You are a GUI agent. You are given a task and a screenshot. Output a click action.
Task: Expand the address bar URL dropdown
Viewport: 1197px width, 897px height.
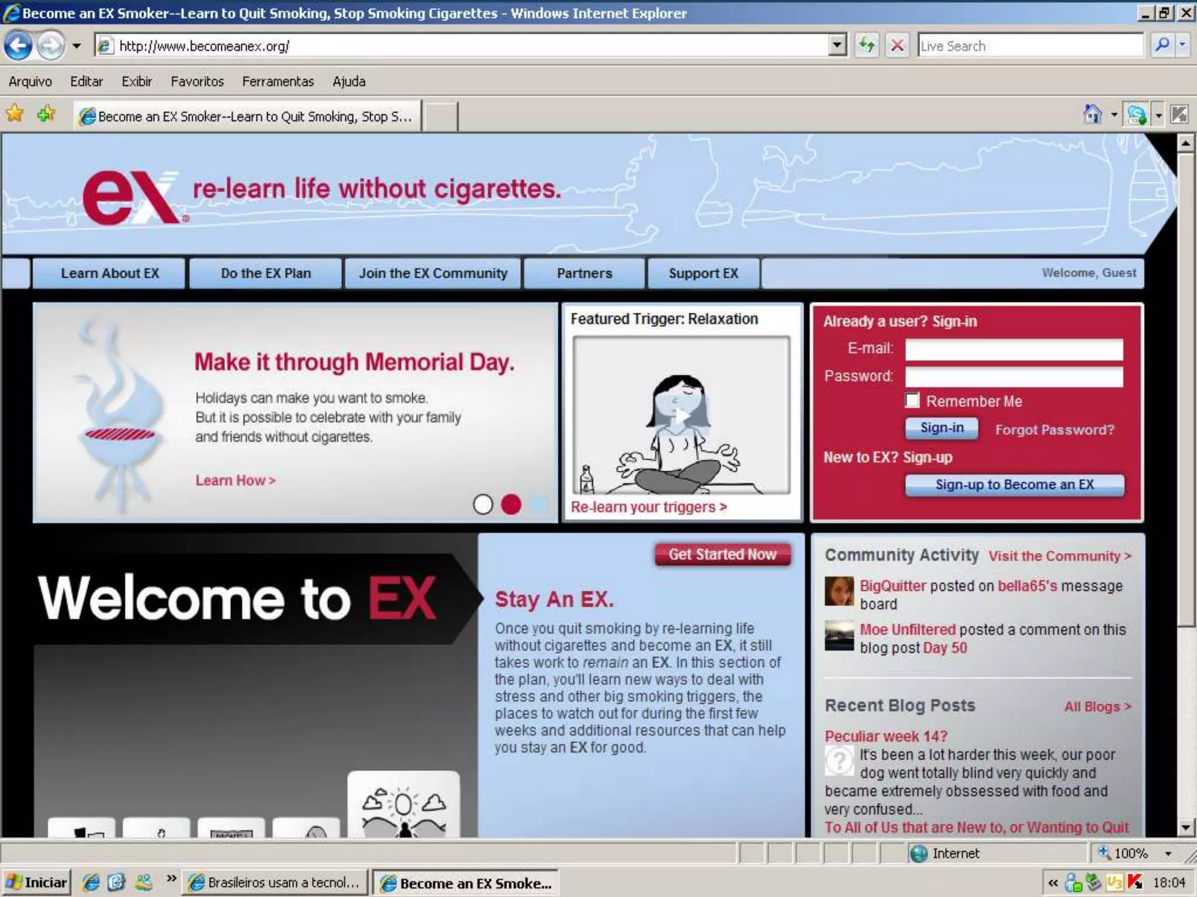[x=838, y=46]
